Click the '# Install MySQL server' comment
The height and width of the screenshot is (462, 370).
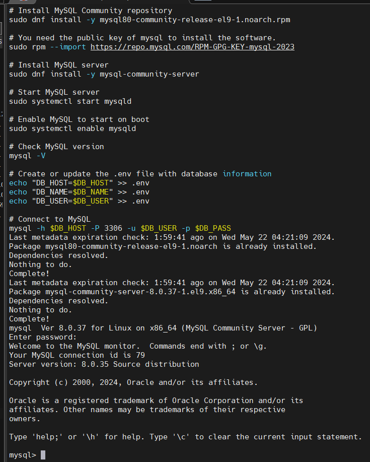coord(58,65)
